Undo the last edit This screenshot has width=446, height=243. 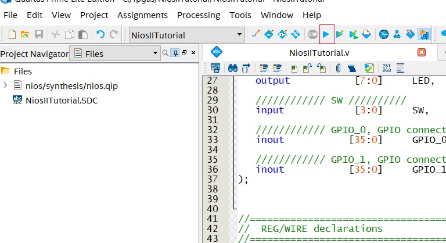[x=100, y=34]
